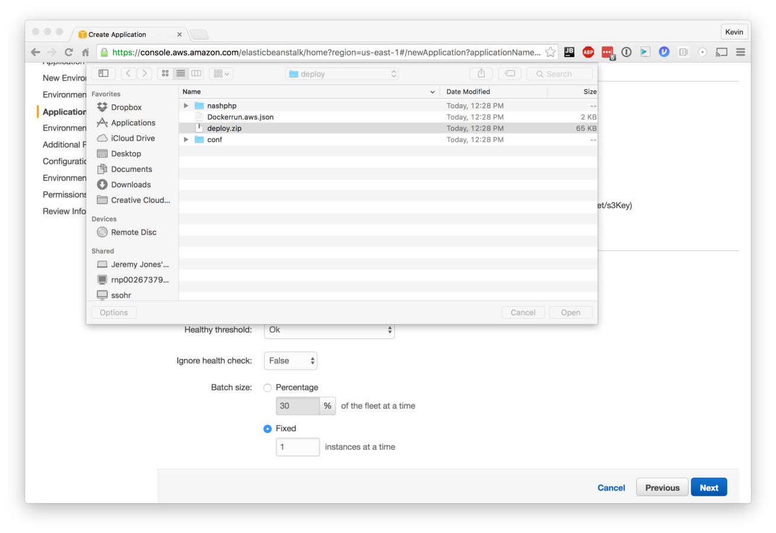
Task: Open Healthy threshold dropdown
Action: 329,330
